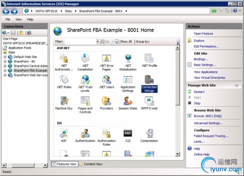Click the Forward navigation arrow
Image resolution: width=244 pixels, height=176 pixels.
click(x=14, y=11)
